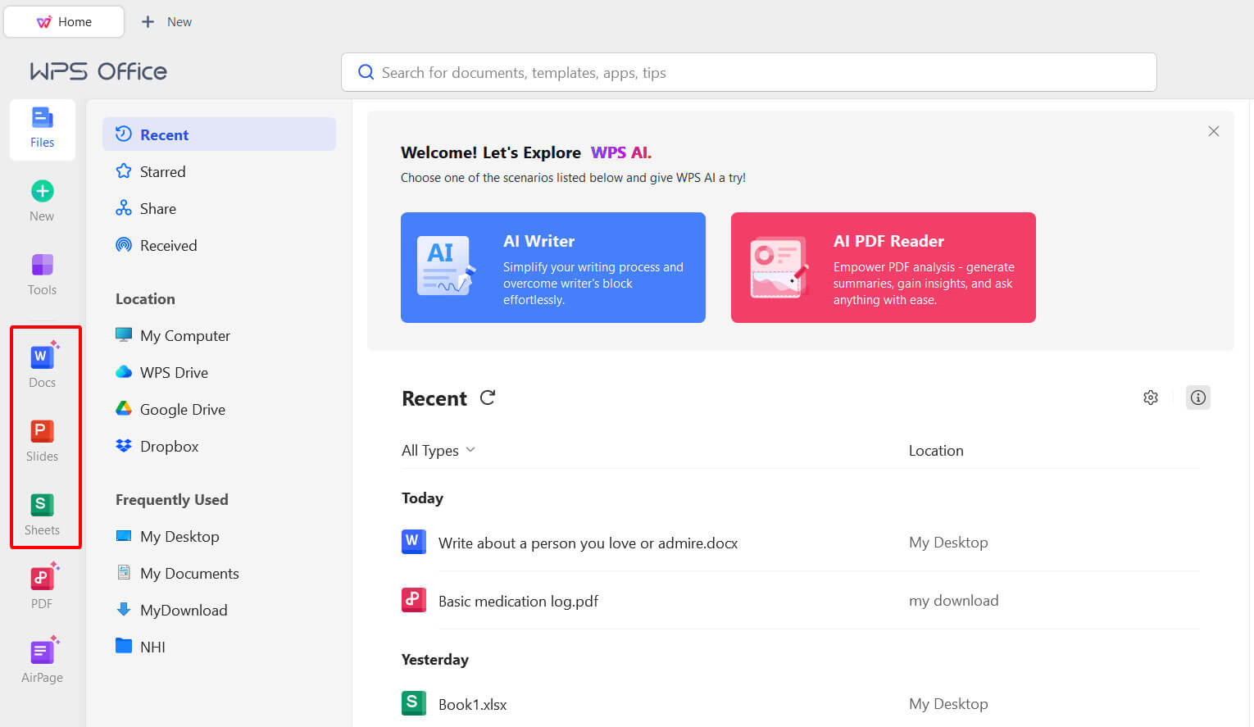Launch Docs from the sidebar

[43, 366]
